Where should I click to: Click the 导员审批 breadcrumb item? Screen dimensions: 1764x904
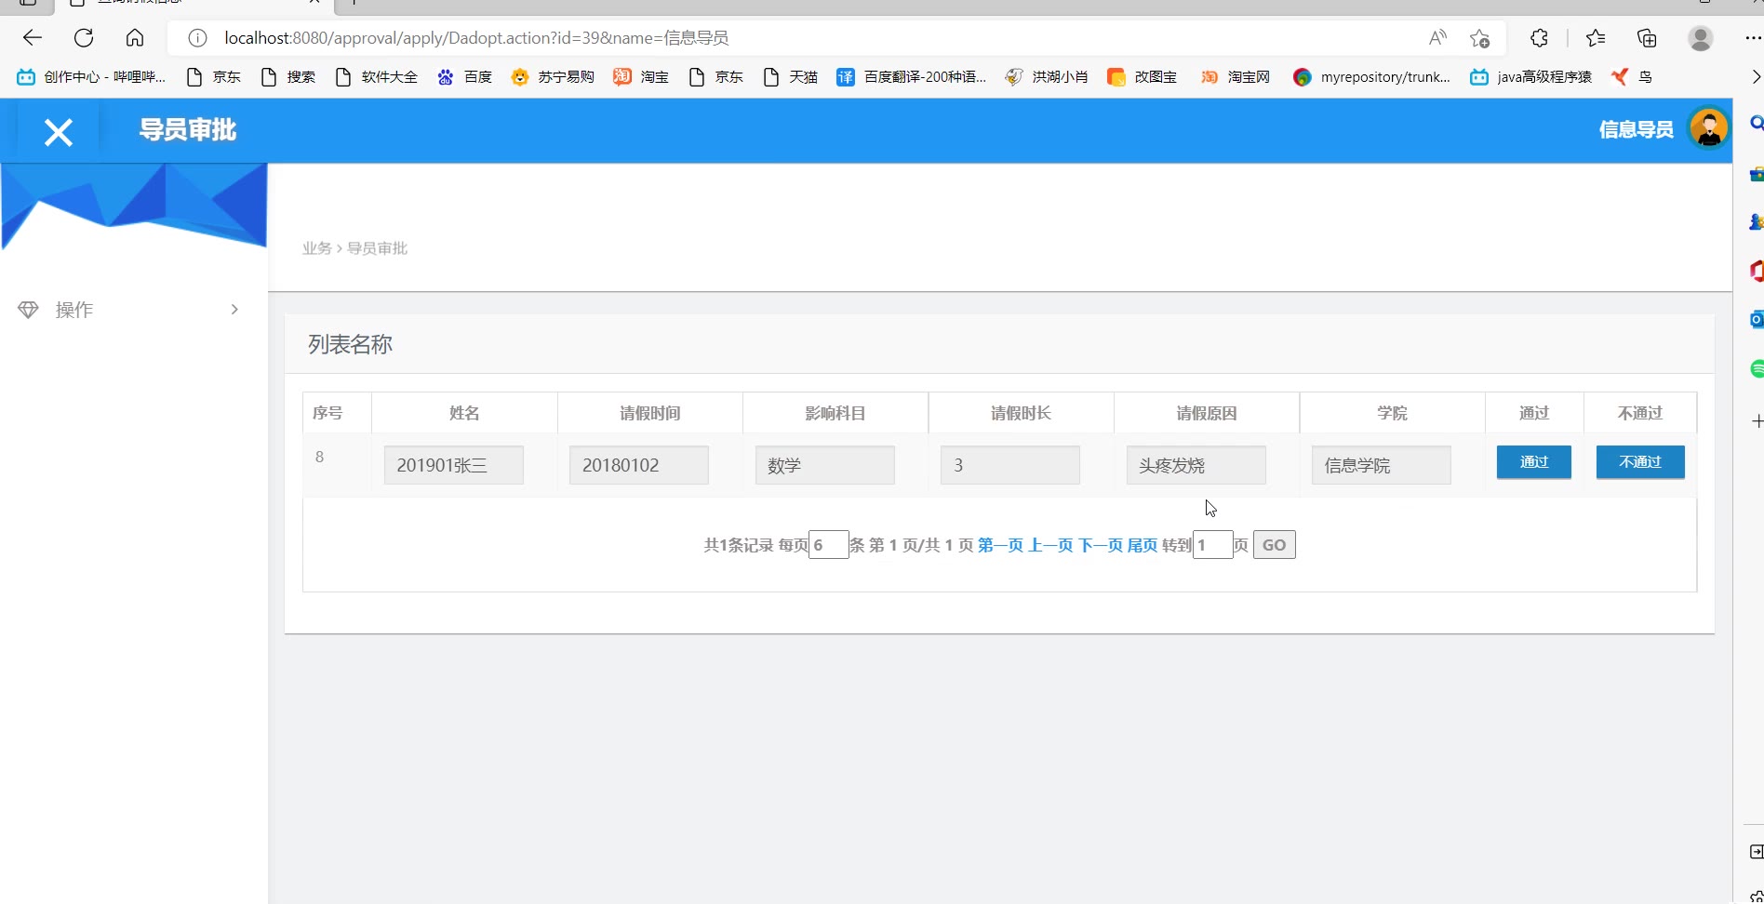click(x=378, y=248)
